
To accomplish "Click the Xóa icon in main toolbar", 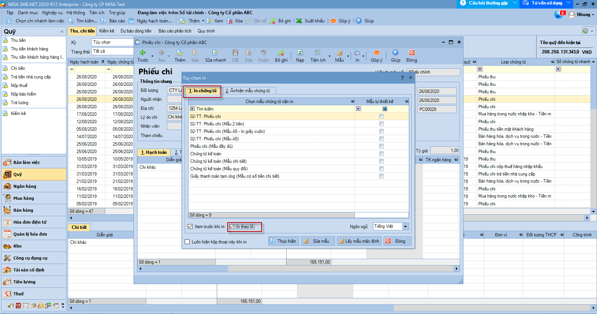I will coord(230,21).
